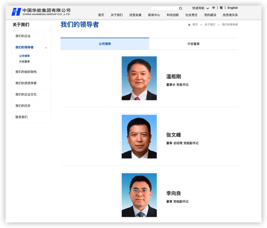Click the name 李向良

(174, 193)
